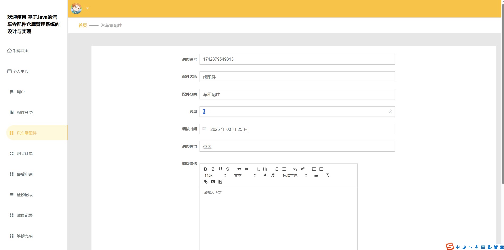Screen dimensions: 504x250
Task: Toggle bold formatting
Action: coord(206,169)
